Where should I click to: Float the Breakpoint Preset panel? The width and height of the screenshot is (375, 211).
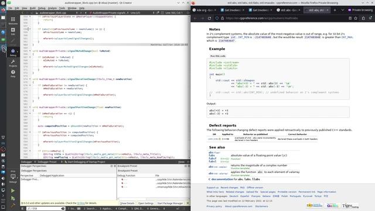click(186, 166)
